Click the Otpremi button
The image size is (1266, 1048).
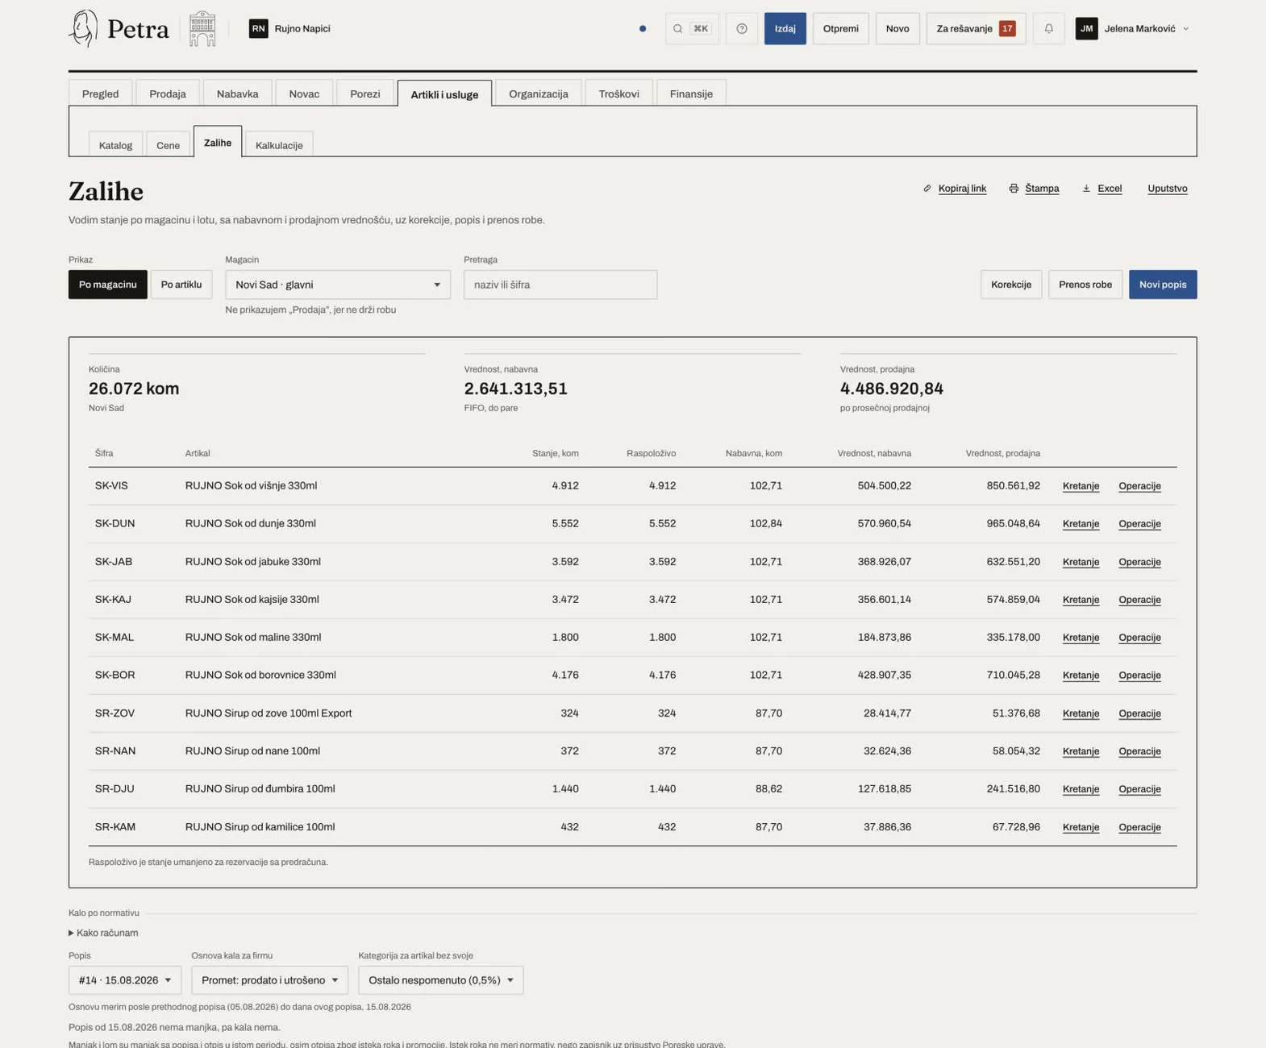tap(841, 29)
